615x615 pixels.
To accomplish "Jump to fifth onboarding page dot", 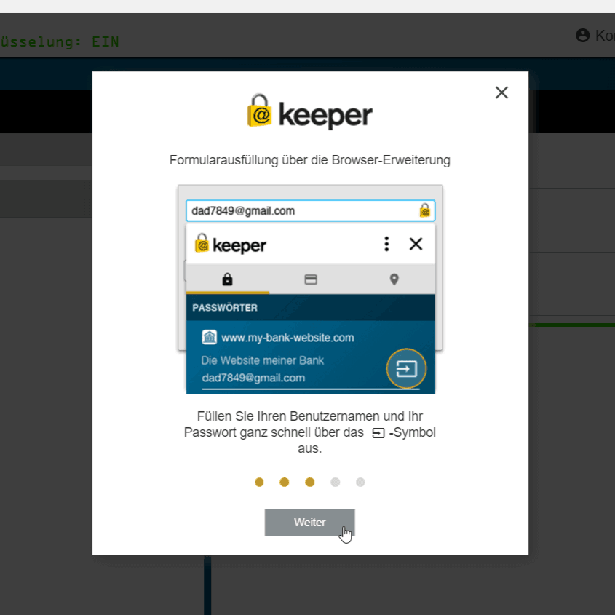I will [360, 482].
